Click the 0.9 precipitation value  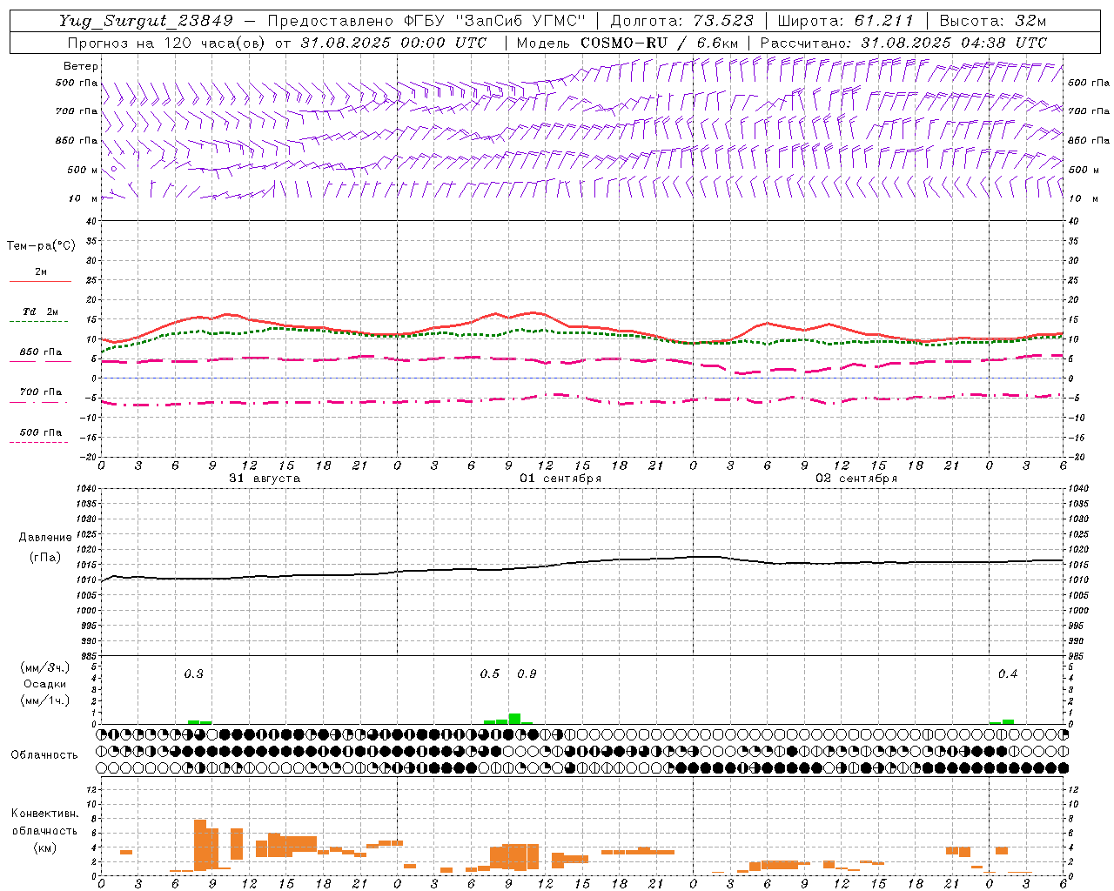tap(527, 673)
